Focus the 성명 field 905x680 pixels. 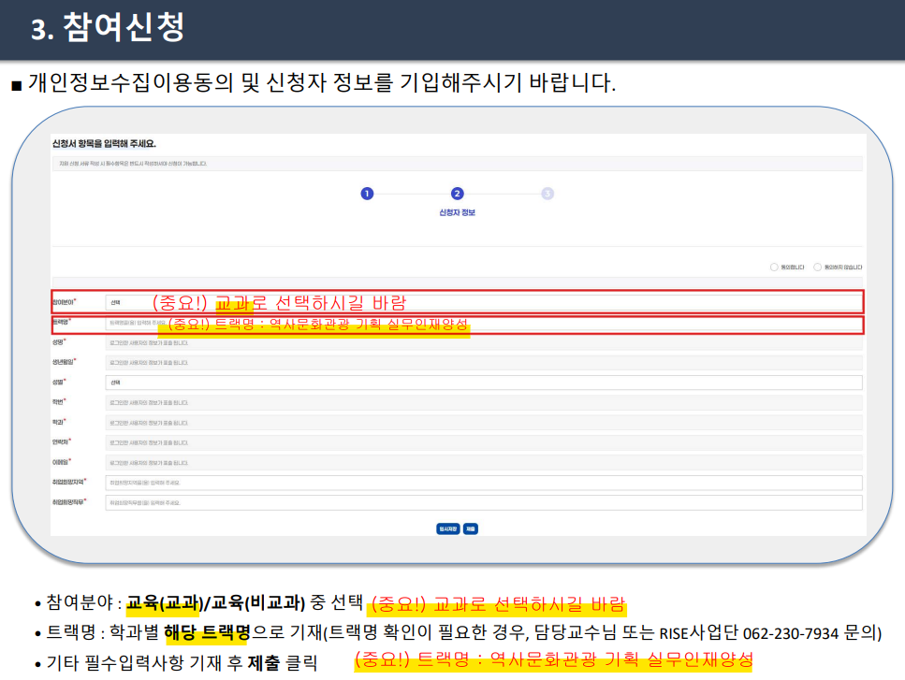point(484,343)
